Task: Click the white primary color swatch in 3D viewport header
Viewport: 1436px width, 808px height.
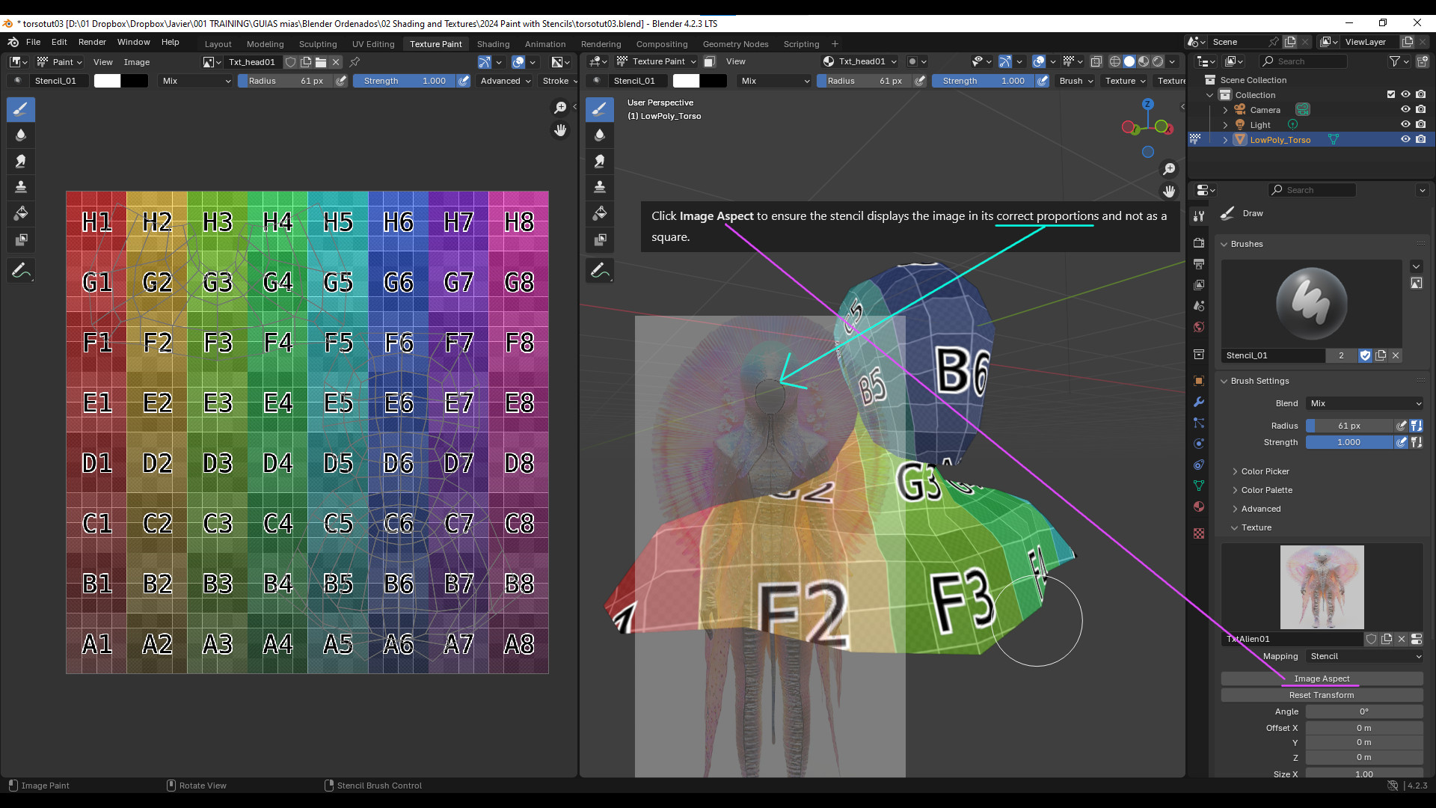Action: (686, 81)
